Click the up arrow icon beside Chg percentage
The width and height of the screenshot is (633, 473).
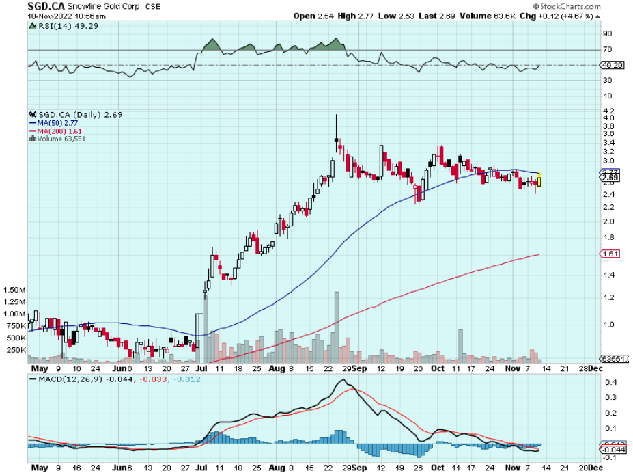(597, 16)
